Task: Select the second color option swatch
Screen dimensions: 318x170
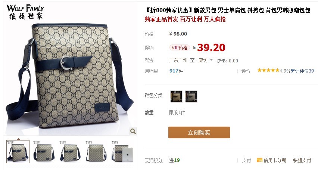Action: [x=191, y=97]
